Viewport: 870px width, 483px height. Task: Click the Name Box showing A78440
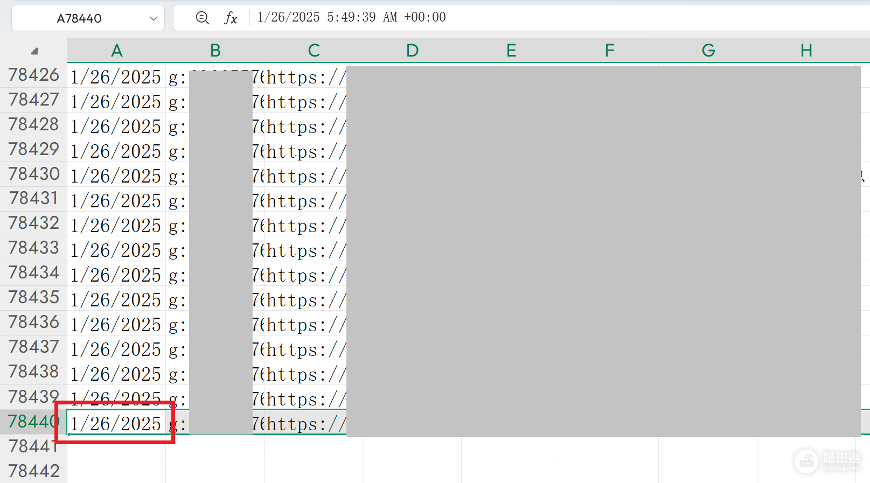point(88,18)
